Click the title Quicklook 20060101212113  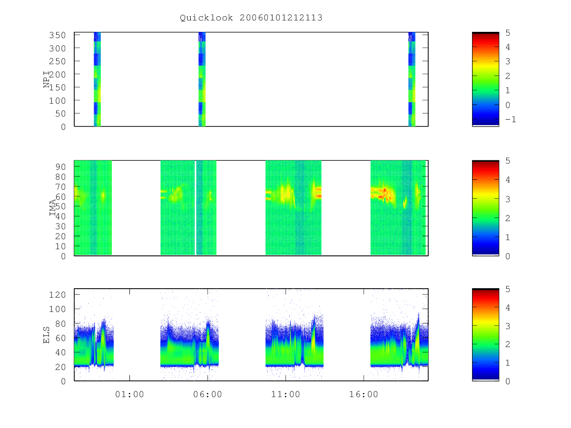click(251, 18)
